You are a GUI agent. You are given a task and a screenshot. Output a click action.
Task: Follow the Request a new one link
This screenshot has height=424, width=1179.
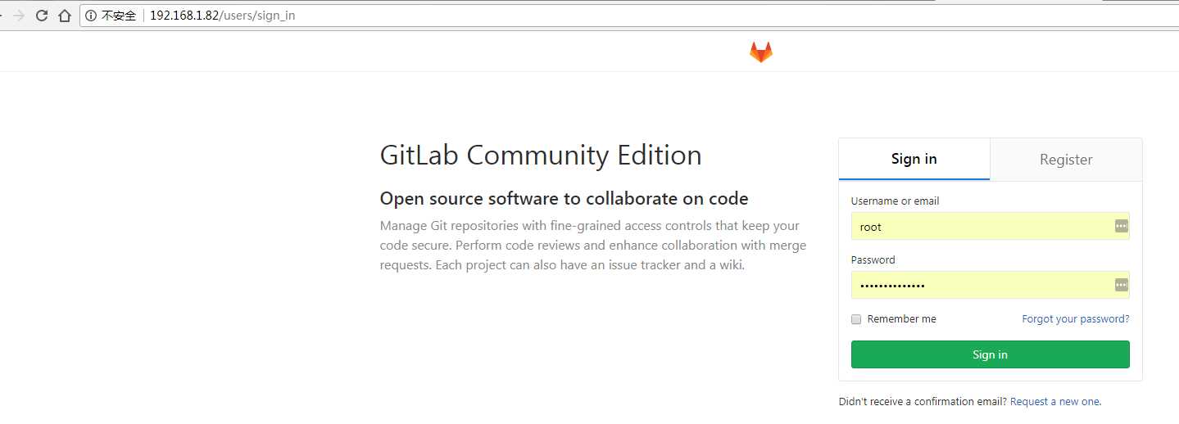(1055, 402)
